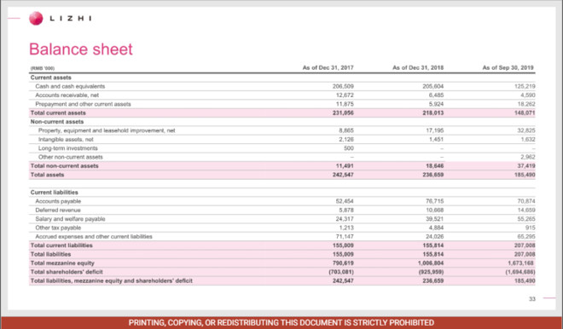Click the 'Other non-current assets' row label
This screenshot has height=329, width=563.
coord(70,157)
